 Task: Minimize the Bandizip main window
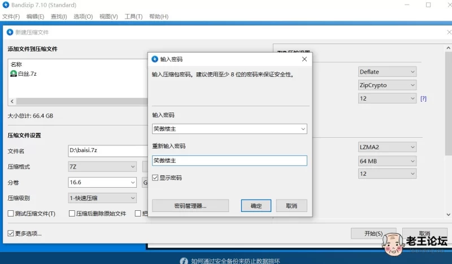[407, 5]
